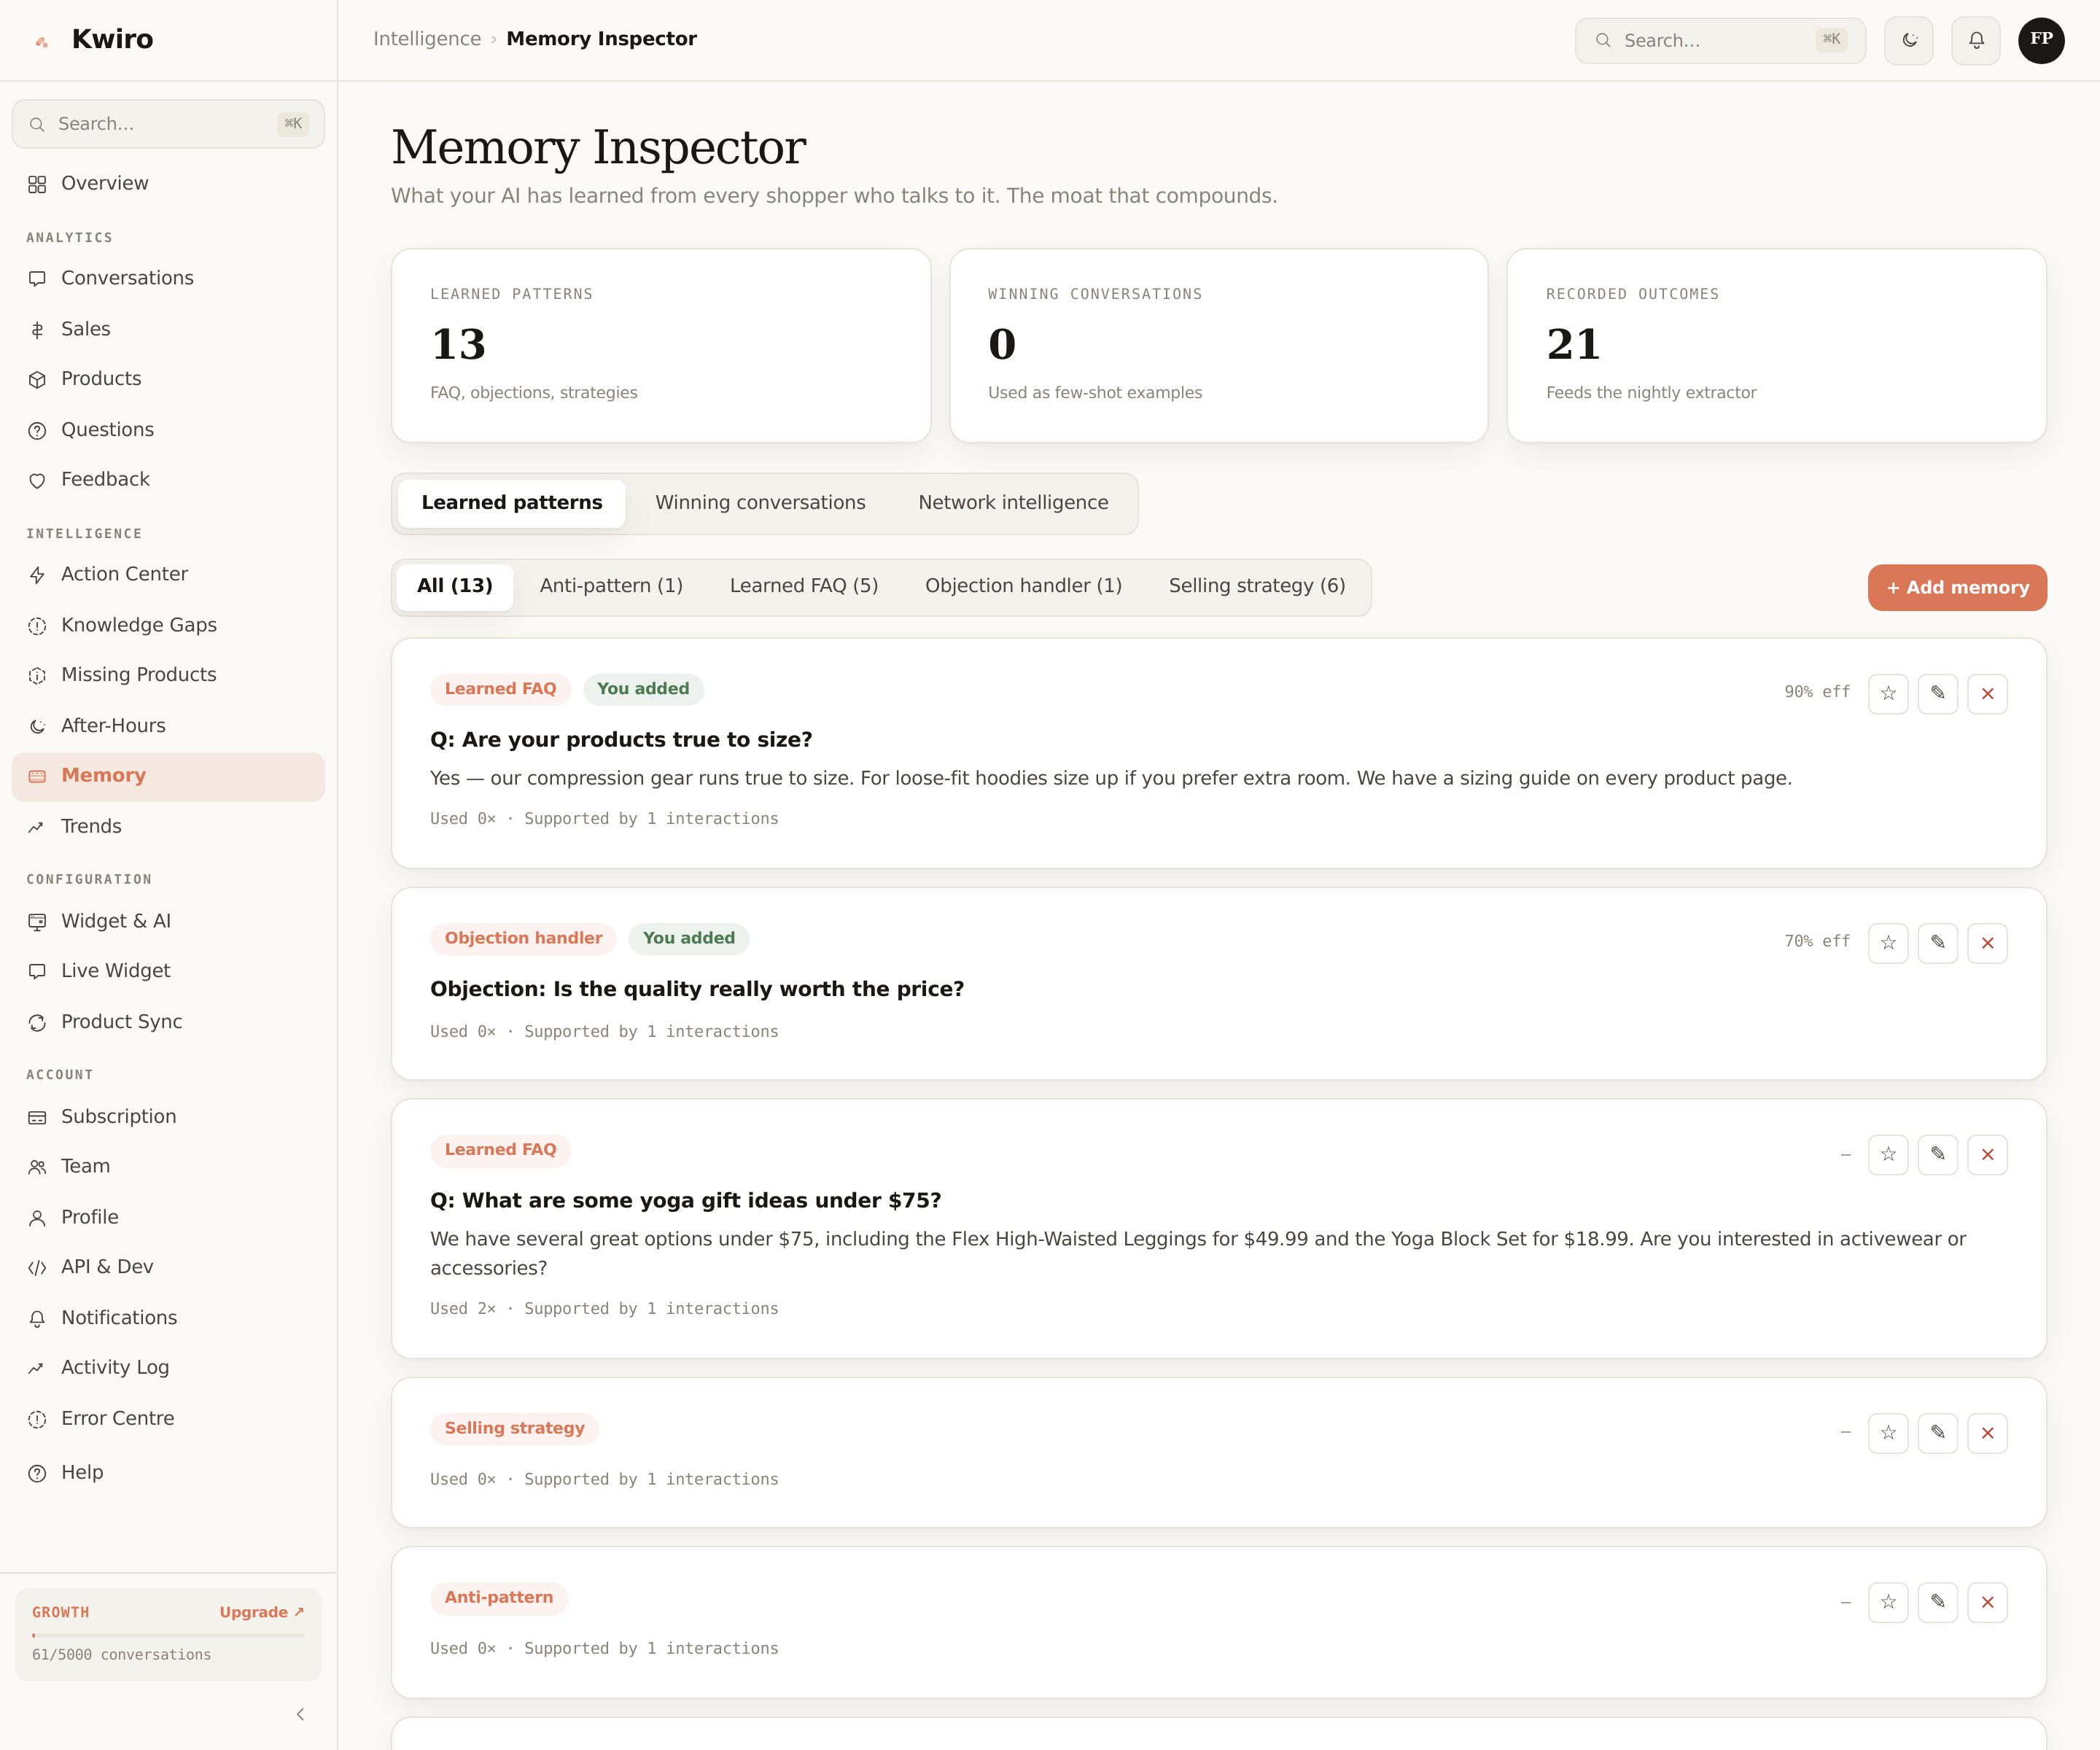This screenshot has height=1750, width=2100.
Task: Click the Kwiro logo
Action: point(93,40)
